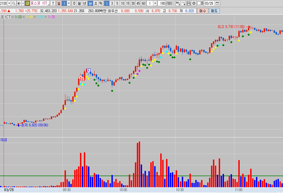Click the add indicator line icon
This screenshot has width=283, height=193.
point(183,3)
